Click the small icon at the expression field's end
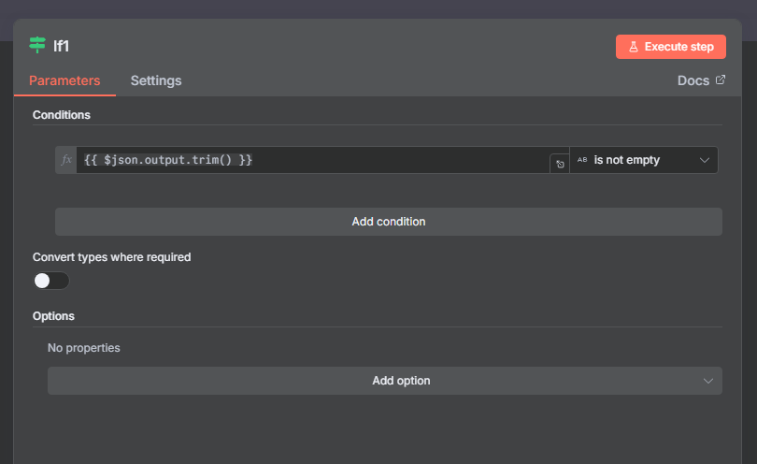This screenshot has height=464, width=757. coord(560,164)
